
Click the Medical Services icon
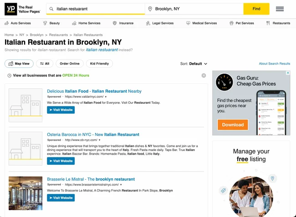pyautogui.click(x=188, y=23)
